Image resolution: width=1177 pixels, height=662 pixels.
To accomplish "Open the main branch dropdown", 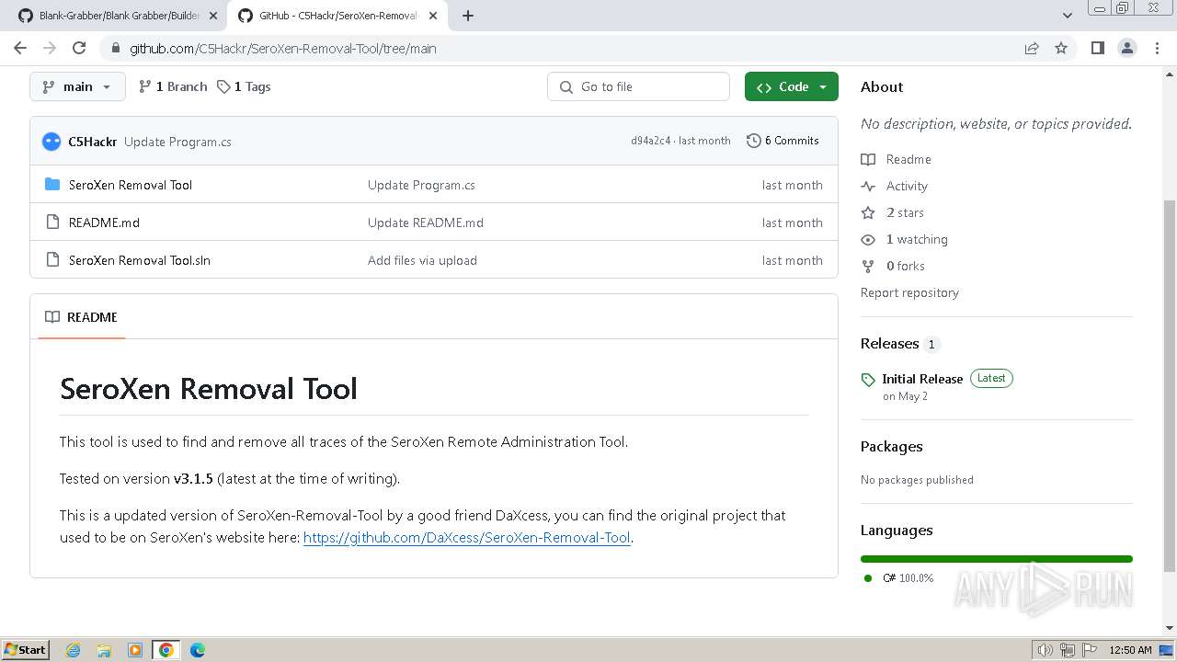I will click(77, 86).
